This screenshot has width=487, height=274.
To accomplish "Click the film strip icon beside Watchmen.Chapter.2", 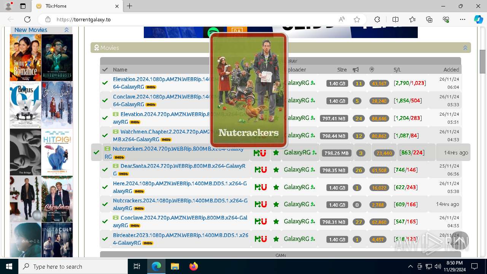I will [116, 132].
